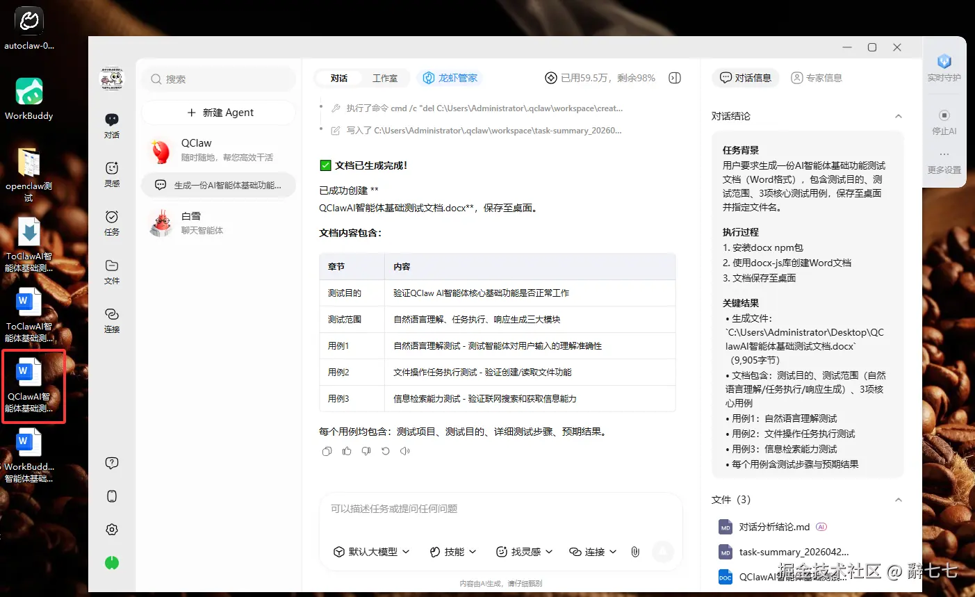The image size is (975, 597).
Task: Click the green status circle icon
Action: (112, 563)
